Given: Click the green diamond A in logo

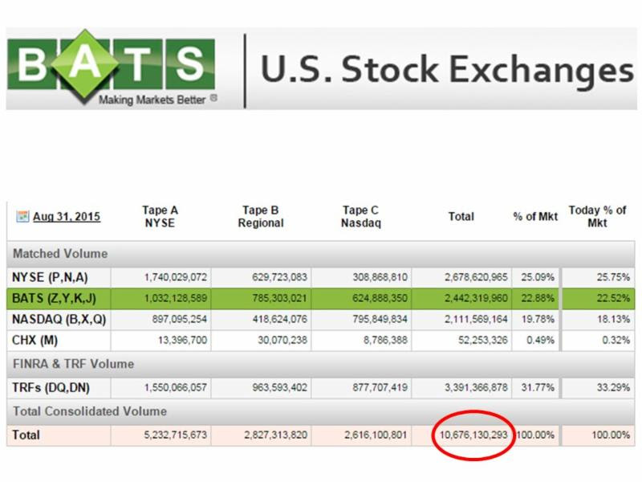Looking at the screenshot, I should (85, 64).
